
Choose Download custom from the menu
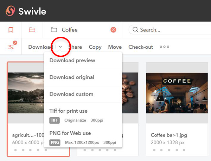pyautogui.click(x=83, y=94)
